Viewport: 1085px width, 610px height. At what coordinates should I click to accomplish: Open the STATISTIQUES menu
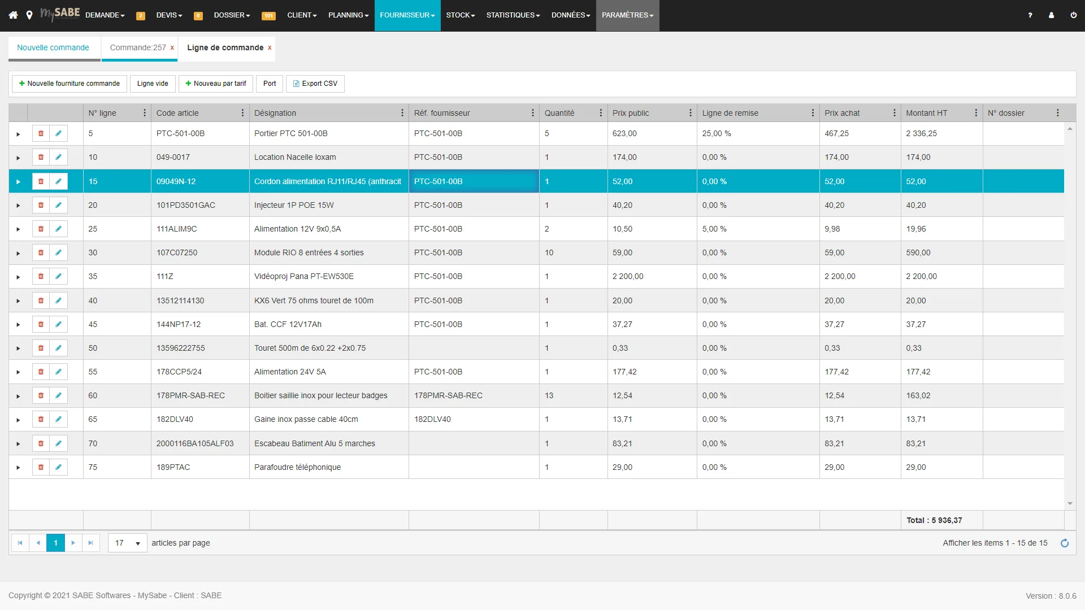(513, 15)
